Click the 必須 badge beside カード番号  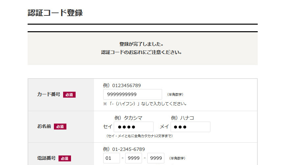pyautogui.click(x=69, y=95)
